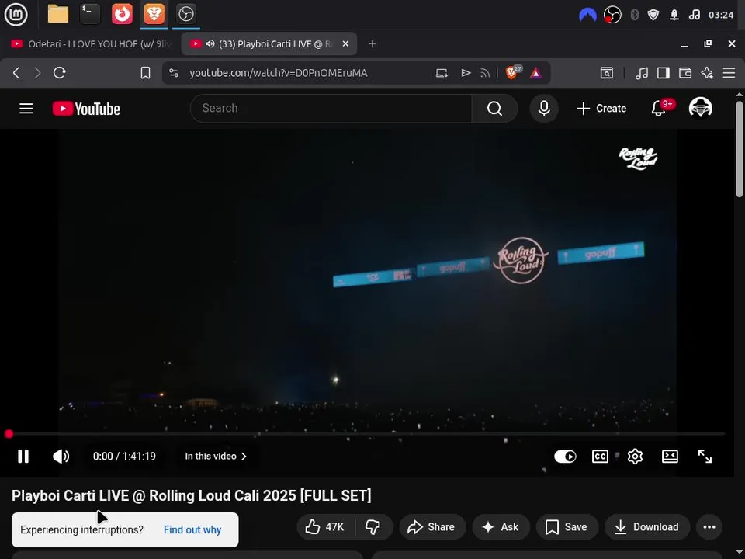Open Brave Rewards triangle icon
The image size is (745, 559).
tap(536, 73)
